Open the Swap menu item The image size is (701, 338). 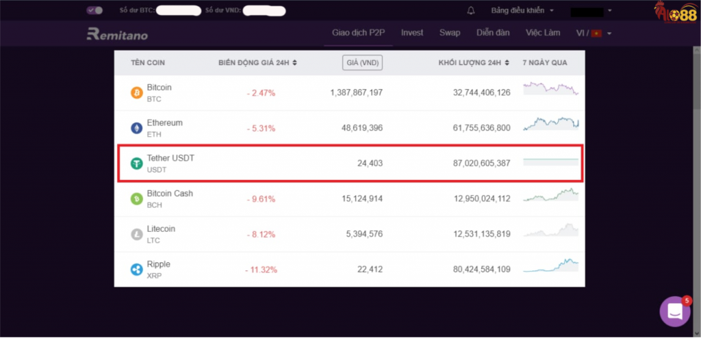pos(450,33)
